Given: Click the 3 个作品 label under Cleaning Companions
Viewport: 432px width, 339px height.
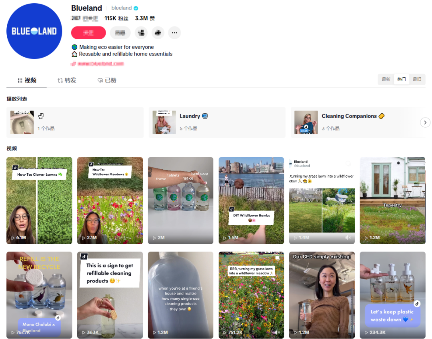Looking at the screenshot, I should point(331,128).
